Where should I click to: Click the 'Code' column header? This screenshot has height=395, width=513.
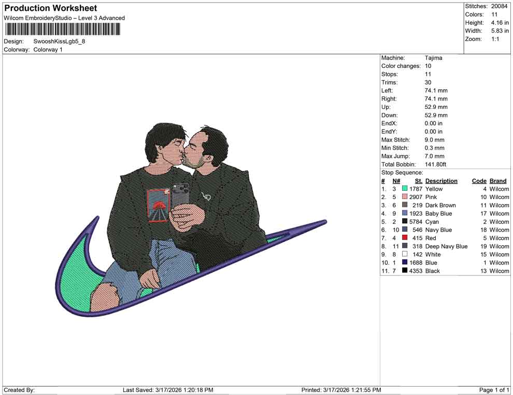479,180
